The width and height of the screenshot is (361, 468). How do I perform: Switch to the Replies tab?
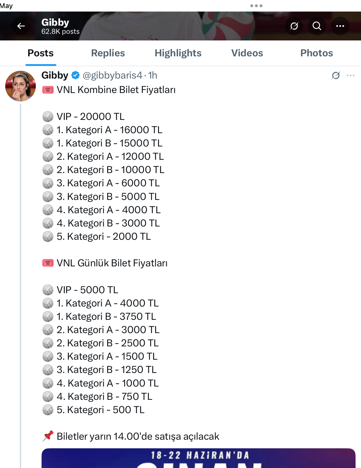tap(108, 53)
